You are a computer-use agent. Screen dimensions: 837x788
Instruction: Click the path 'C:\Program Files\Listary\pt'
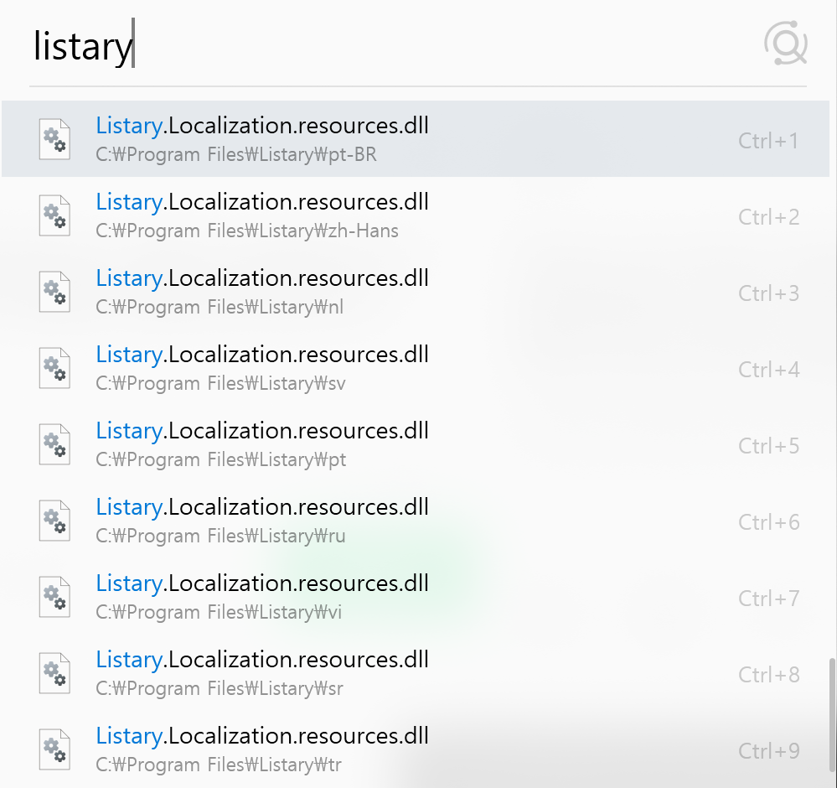(x=221, y=460)
